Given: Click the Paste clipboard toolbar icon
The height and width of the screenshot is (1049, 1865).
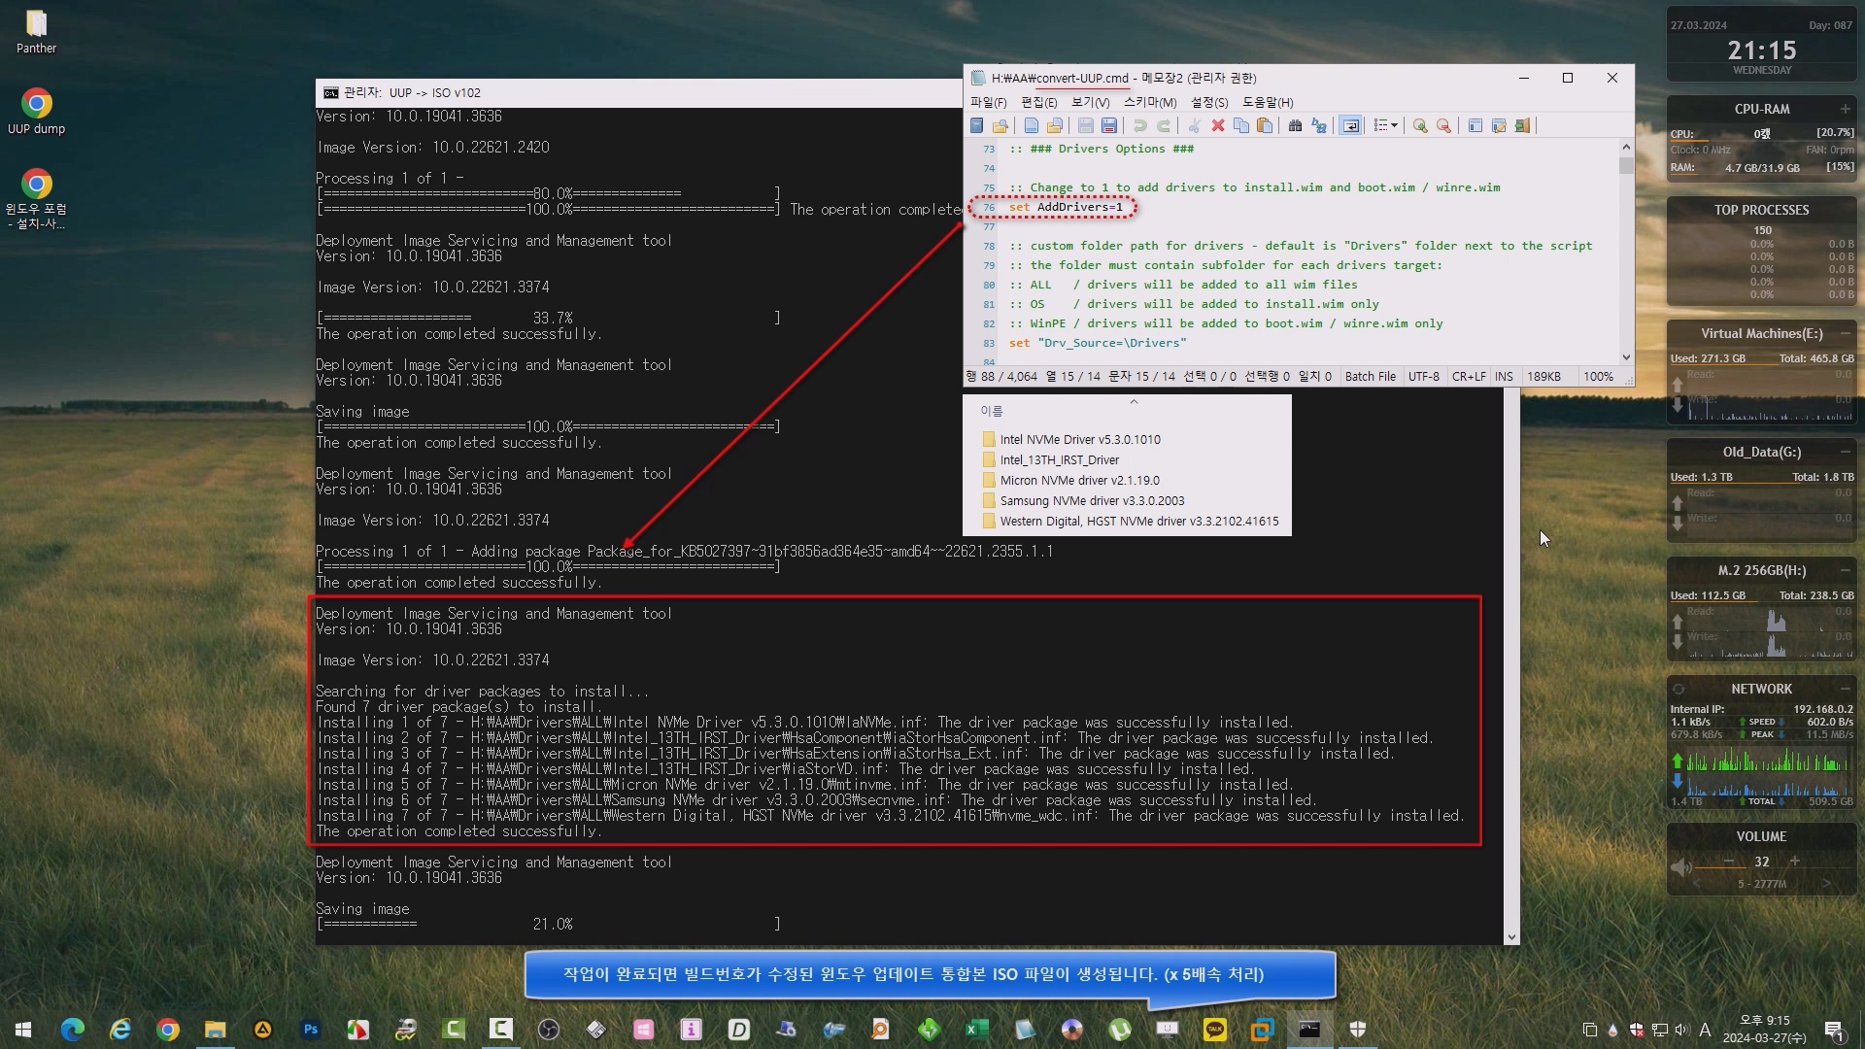Looking at the screenshot, I should tap(1265, 125).
